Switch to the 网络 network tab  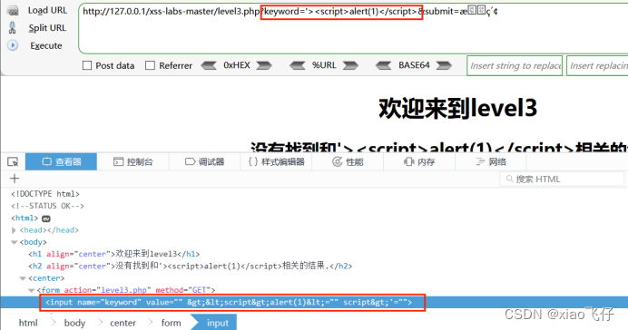[x=491, y=161]
